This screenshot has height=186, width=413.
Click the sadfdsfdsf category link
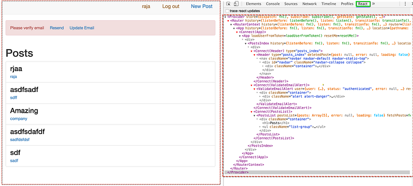[x=20, y=139]
